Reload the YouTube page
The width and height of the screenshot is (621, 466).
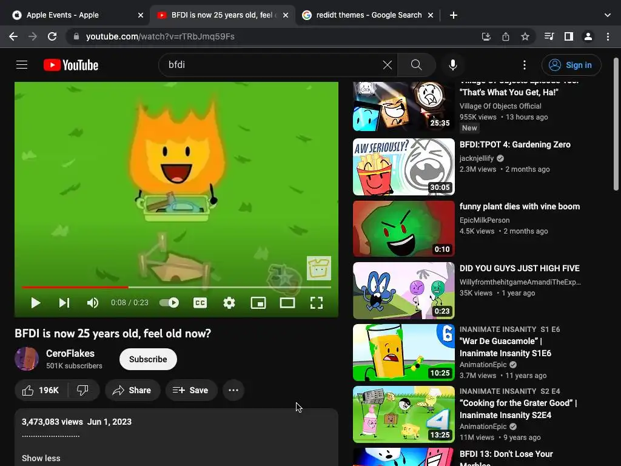(52, 36)
